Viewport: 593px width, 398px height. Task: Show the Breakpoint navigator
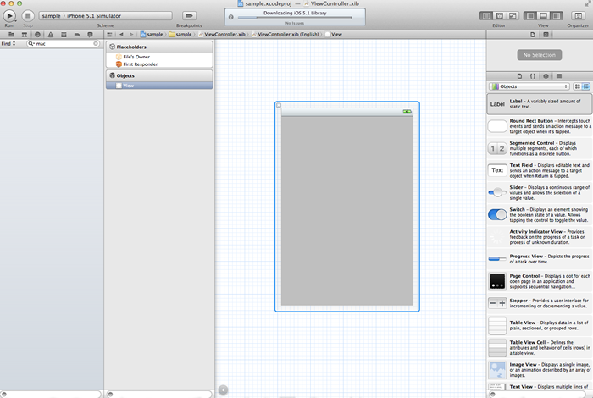tap(77, 35)
